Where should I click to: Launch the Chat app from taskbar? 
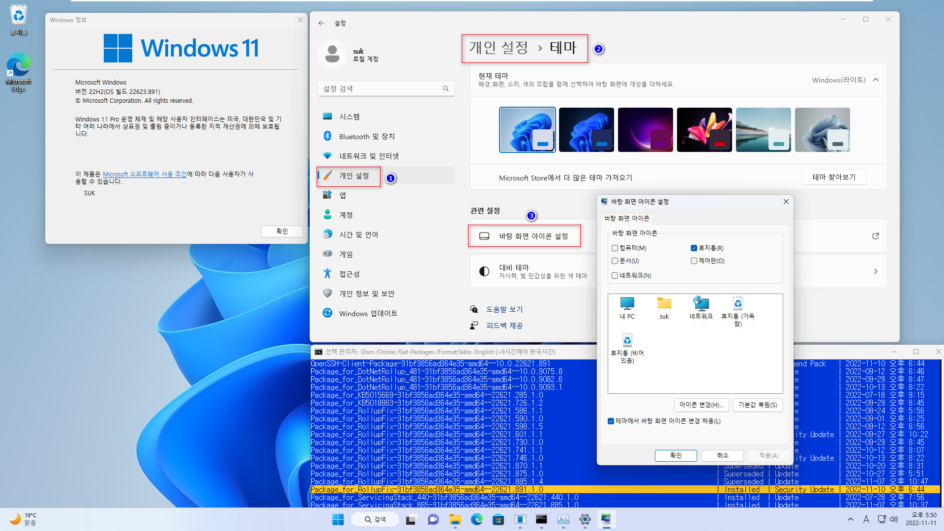433,519
